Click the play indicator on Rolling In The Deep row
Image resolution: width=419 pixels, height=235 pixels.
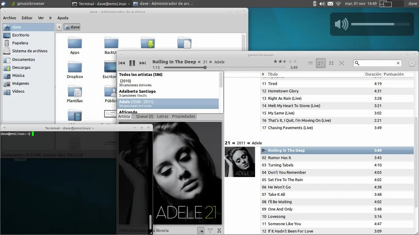(264, 151)
